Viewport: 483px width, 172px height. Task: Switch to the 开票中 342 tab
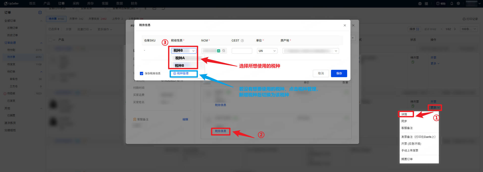click(x=76, y=19)
